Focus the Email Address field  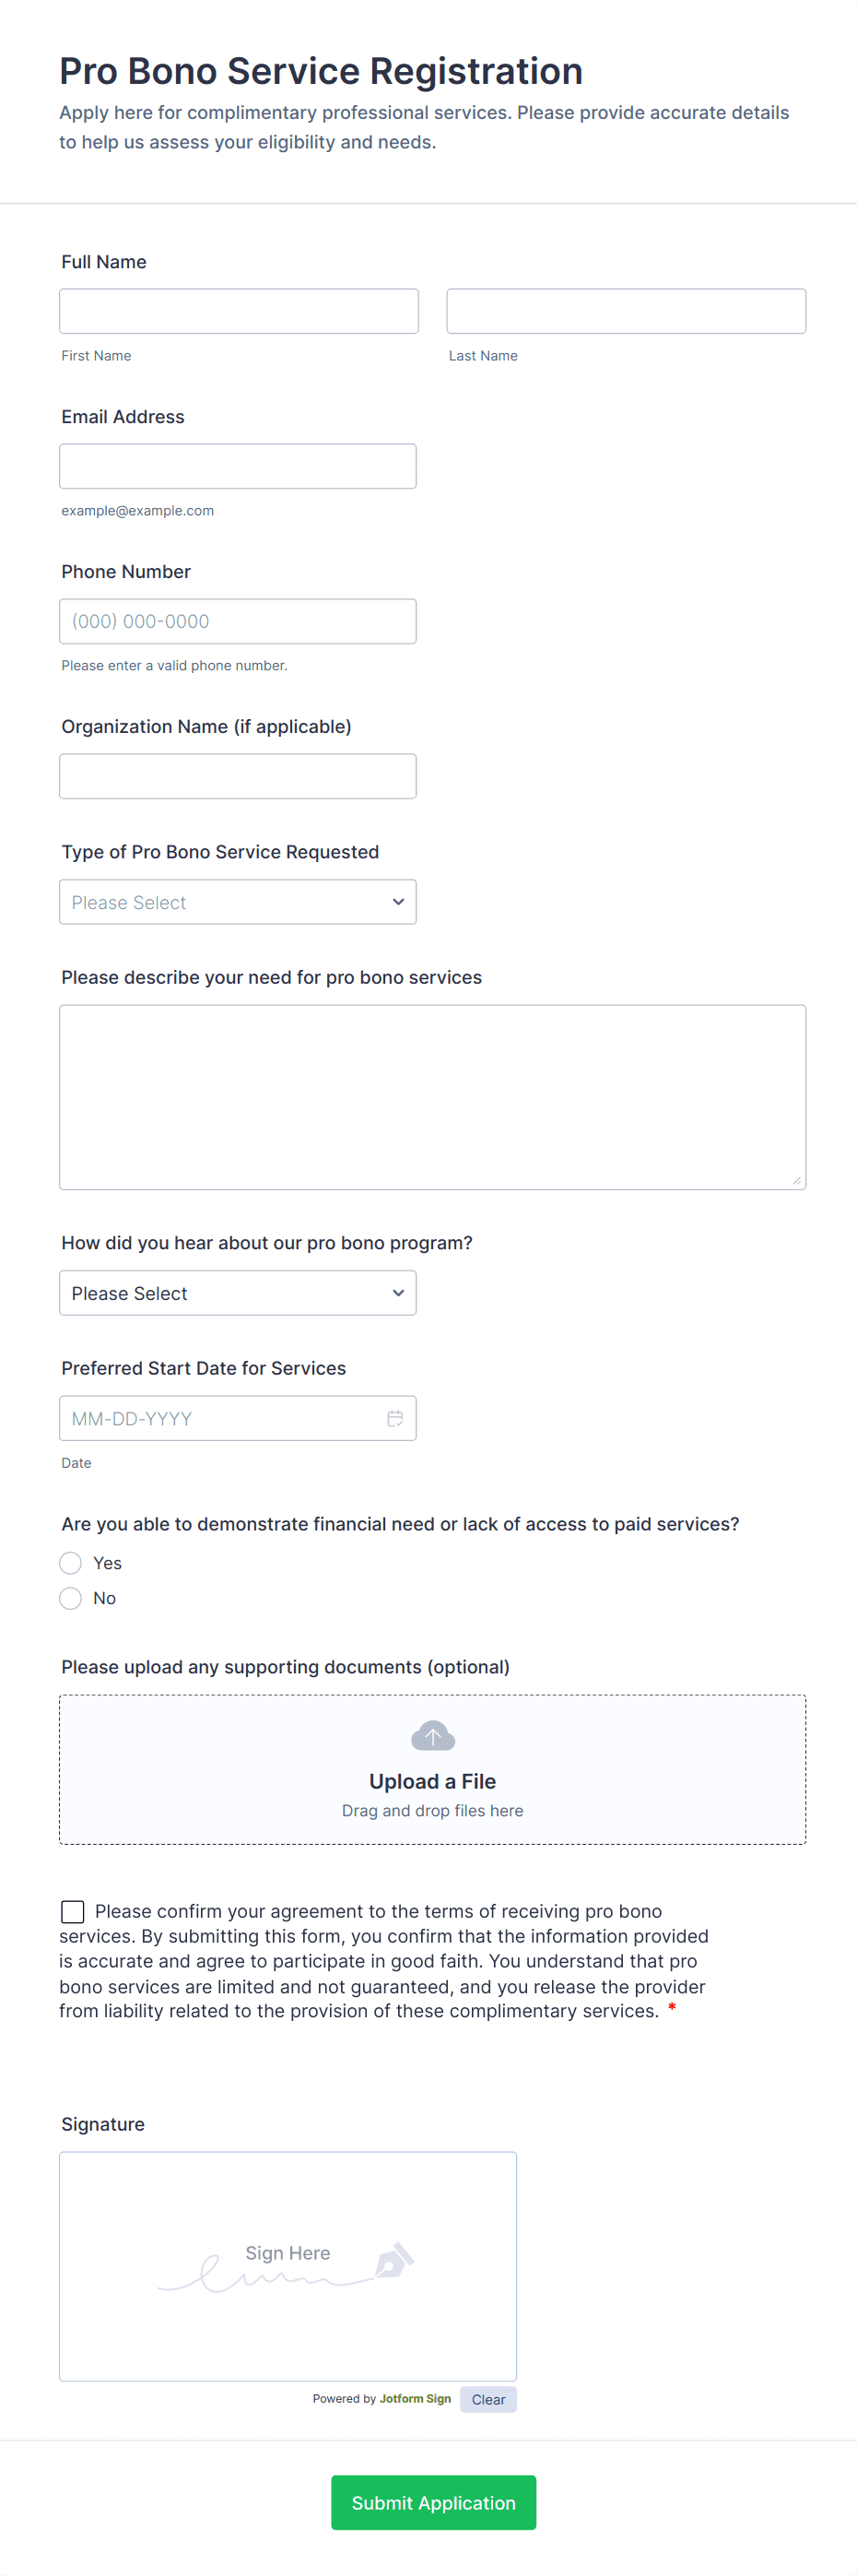238,466
